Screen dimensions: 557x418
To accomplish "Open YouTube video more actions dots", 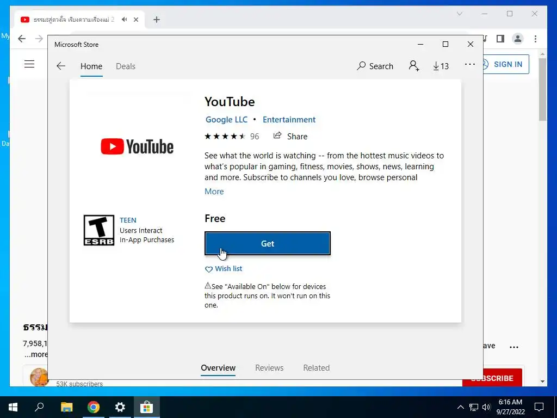I will (514, 347).
